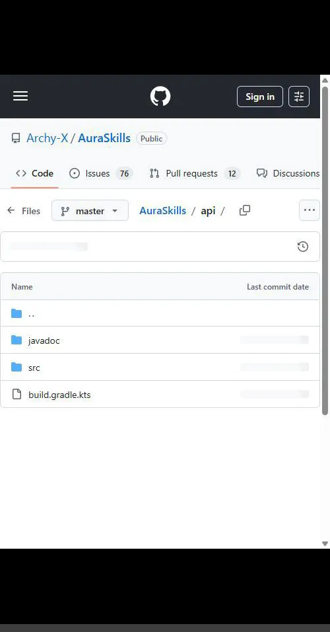Image resolution: width=330 pixels, height=632 pixels.
Task: Click the Pull requests count badge 12
Action: (232, 174)
